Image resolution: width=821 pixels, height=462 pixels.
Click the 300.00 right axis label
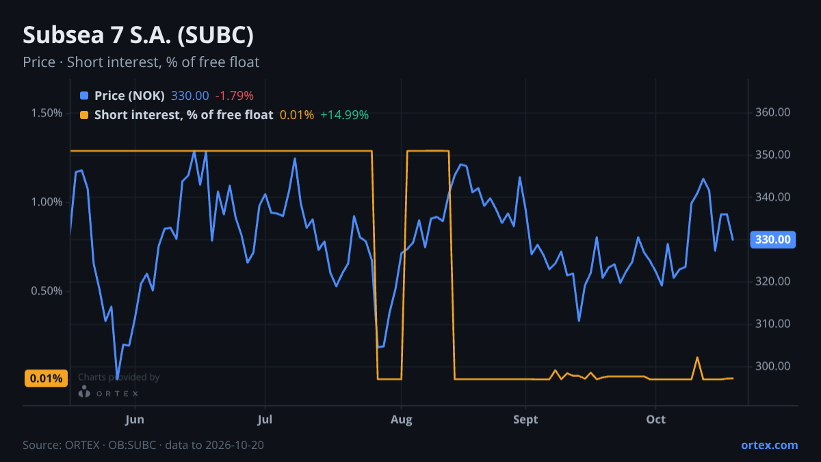[773, 367]
